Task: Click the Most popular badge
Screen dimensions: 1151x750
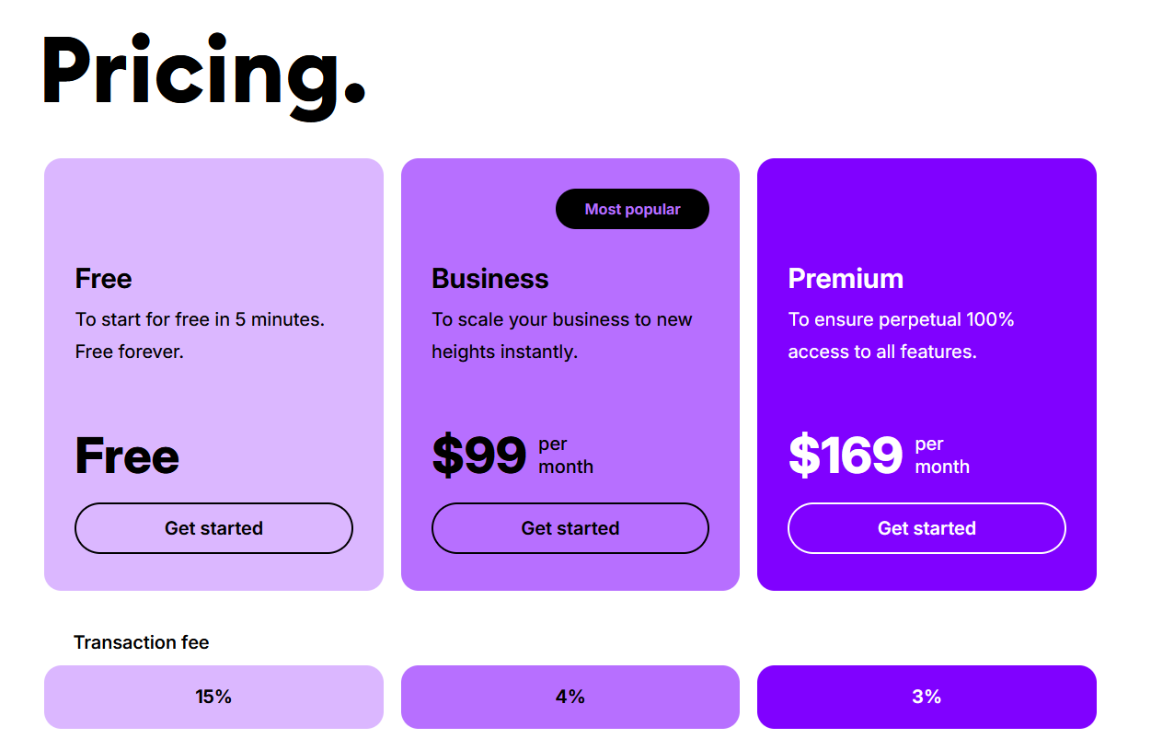Action: [632, 209]
